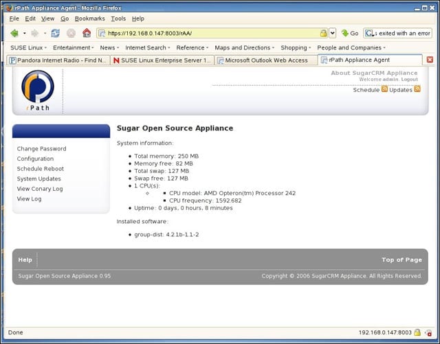
Task: Open System Updates in sidebar
Action: (x=38, y=179)
